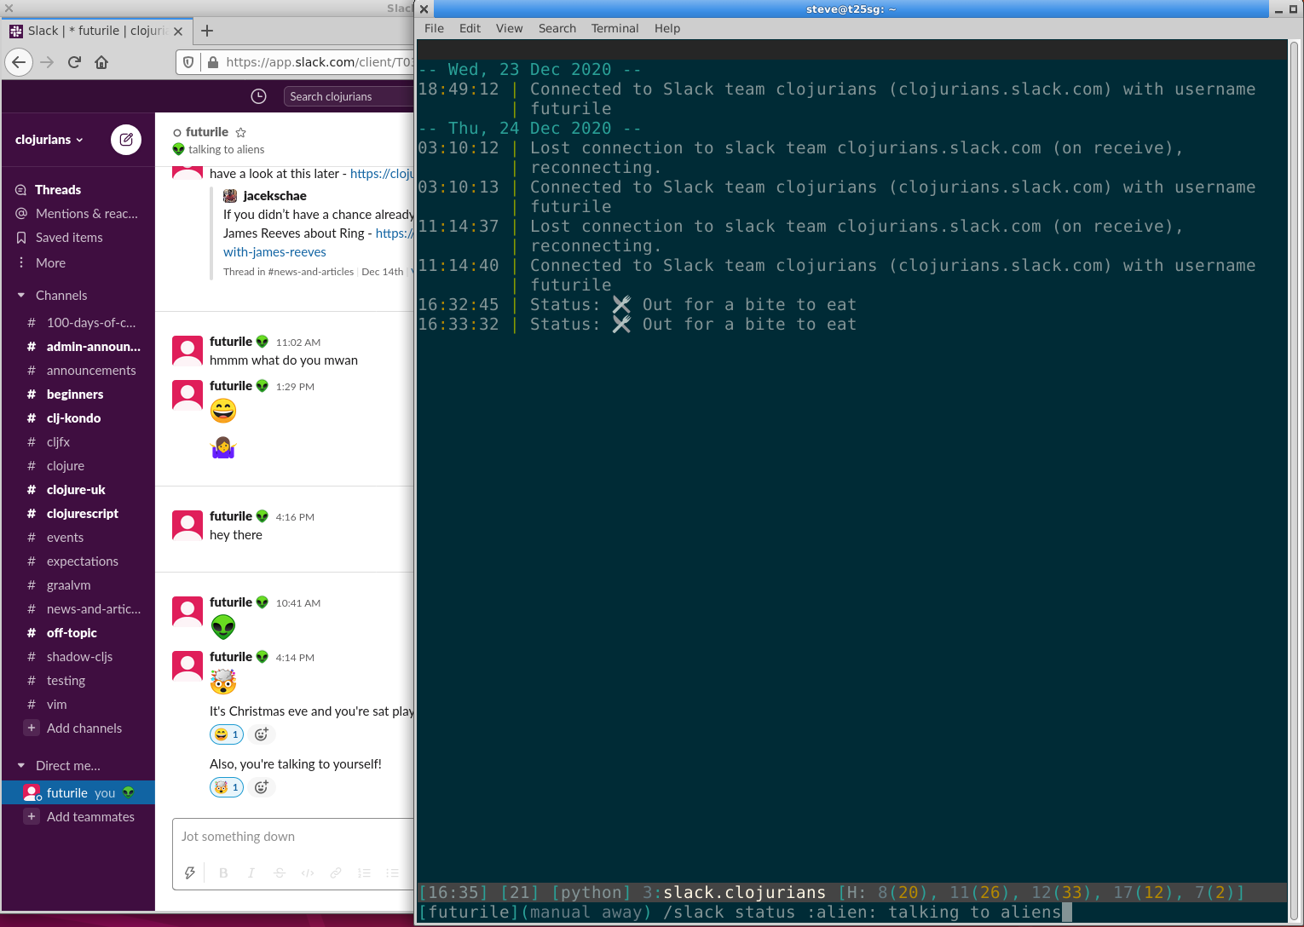Open the 100-days-of-code channel
The image size is (1304, 927).
click(78, 323)
